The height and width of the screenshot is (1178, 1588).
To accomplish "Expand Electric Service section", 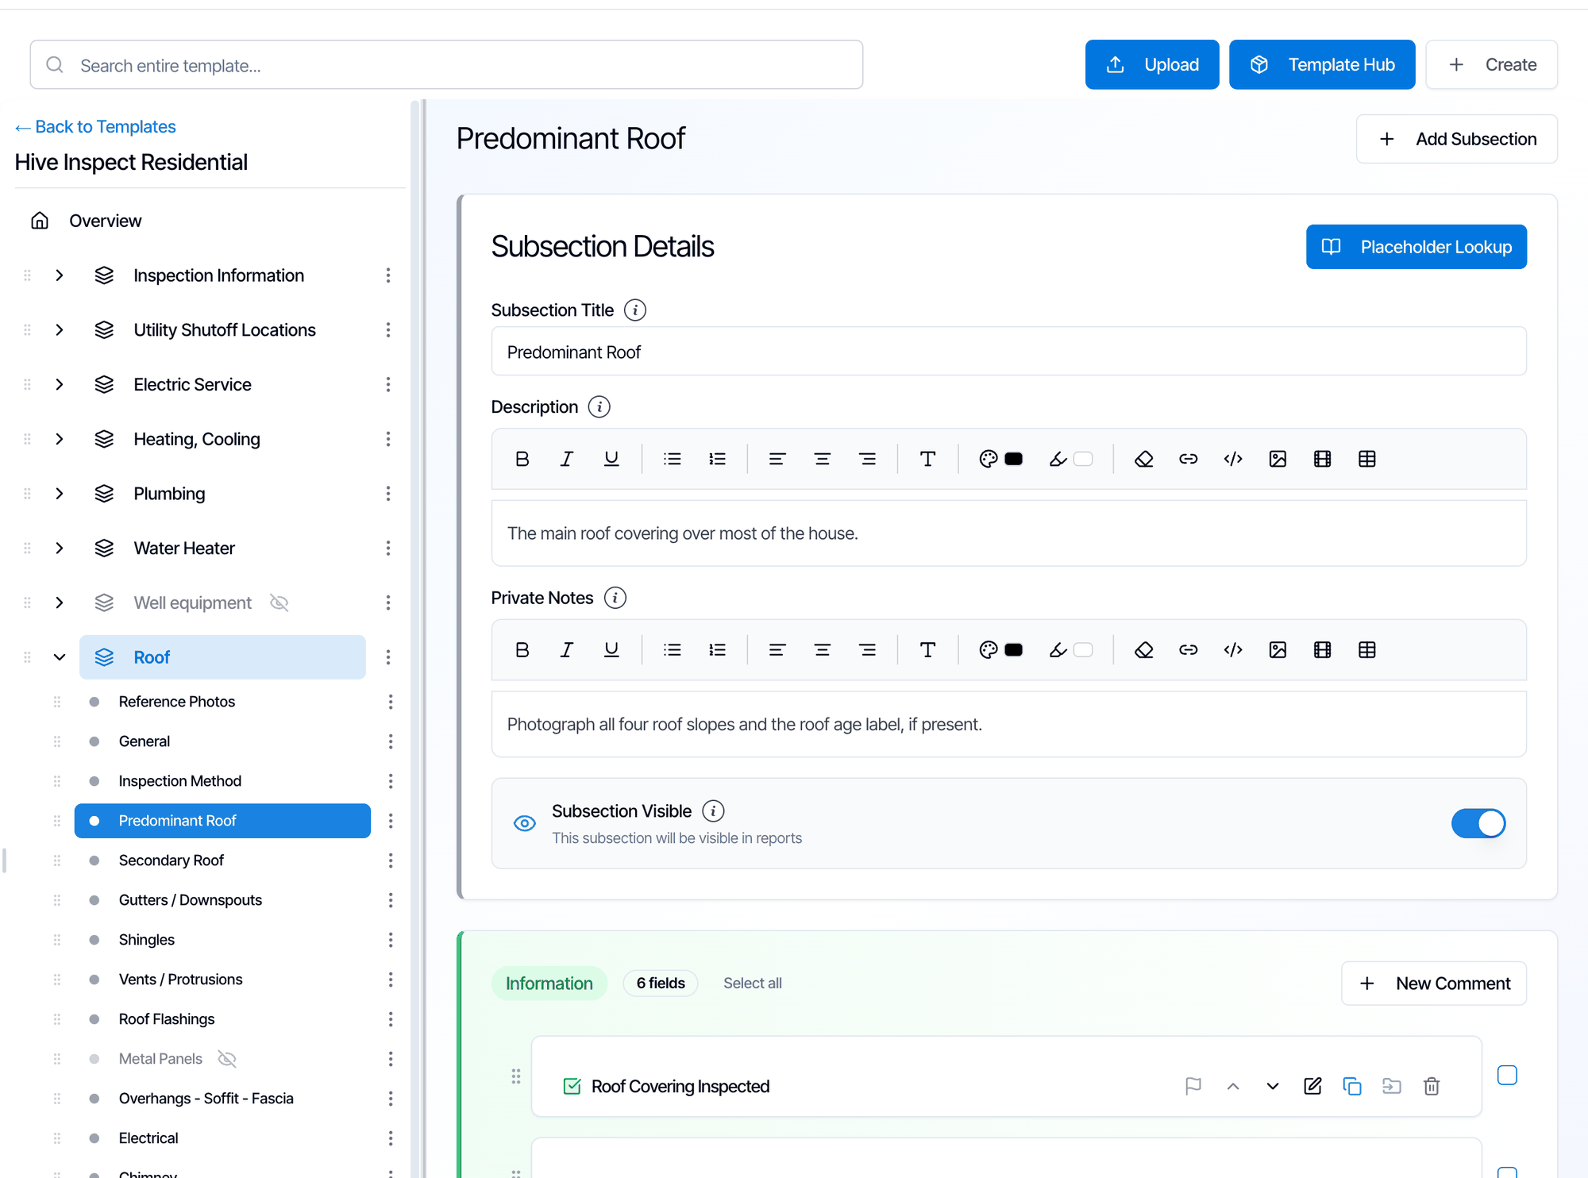I will click(x=60, y=384).
